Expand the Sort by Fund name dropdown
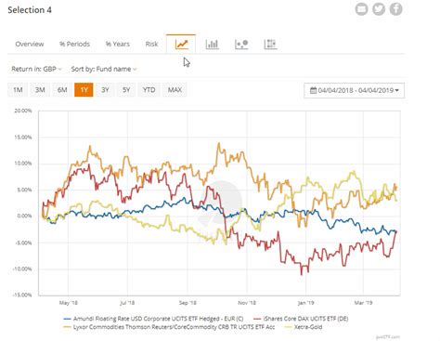The image size is (440, 341). point(104,69)
